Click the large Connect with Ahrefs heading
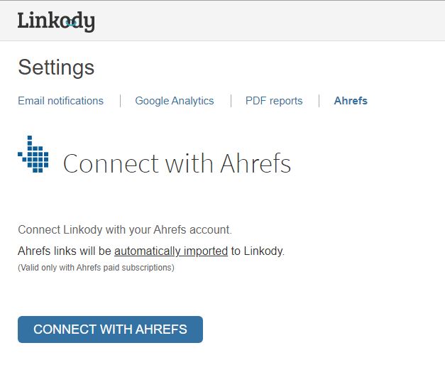This screenshot has width=445, height=365. [177, 163]
